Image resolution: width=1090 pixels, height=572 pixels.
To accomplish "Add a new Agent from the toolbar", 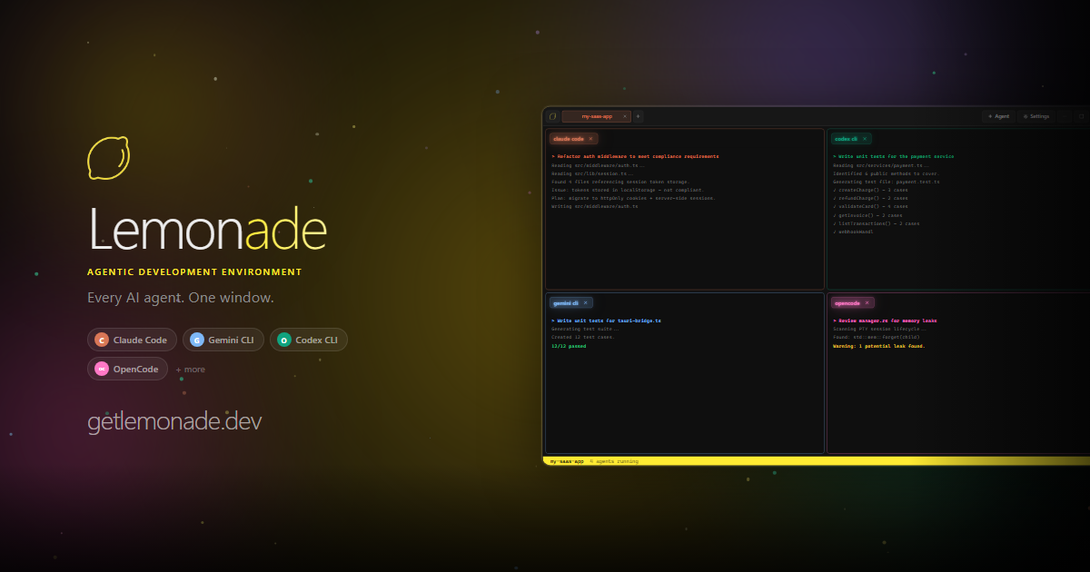I will tap(998, 116).
